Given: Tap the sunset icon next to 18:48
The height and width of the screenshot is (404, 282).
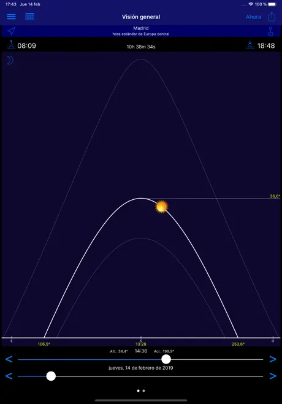Looking at the screenshot, I should point(250,45).
